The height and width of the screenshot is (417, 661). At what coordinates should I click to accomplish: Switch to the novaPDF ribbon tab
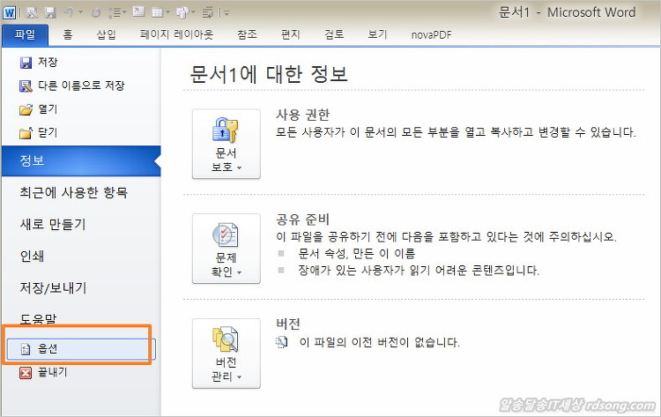click(x=431, y=34)
